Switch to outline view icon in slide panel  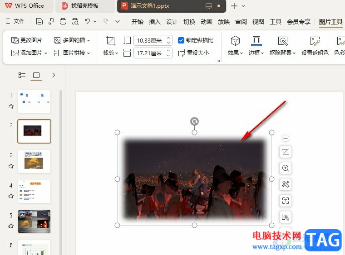coord(22,75)
